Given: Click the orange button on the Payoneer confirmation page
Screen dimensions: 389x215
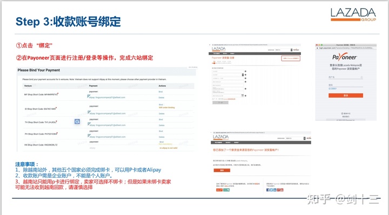Looking at the screenshot, I should [222, 170].
